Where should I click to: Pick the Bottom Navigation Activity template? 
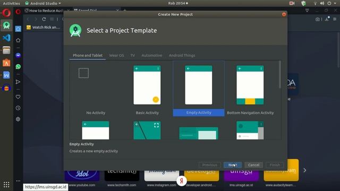point(250,89)
